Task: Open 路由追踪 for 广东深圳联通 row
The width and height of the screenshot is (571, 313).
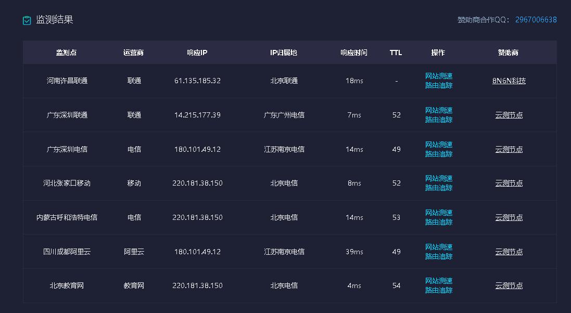Action: pyautogui.click(x=439, y=120)
